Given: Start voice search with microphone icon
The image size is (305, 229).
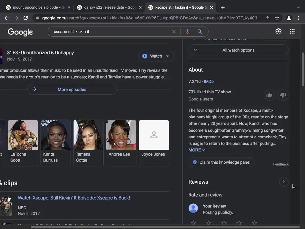Looking at the screenshot, I should [x=187, y=32].
